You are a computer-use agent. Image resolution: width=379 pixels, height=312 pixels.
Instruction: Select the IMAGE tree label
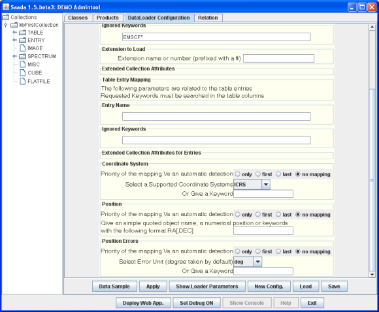35,48
